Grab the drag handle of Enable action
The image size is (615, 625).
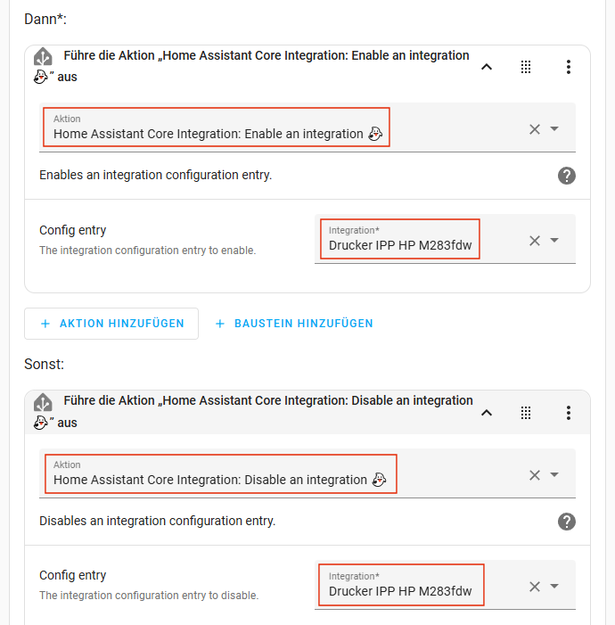click(526, 67)
